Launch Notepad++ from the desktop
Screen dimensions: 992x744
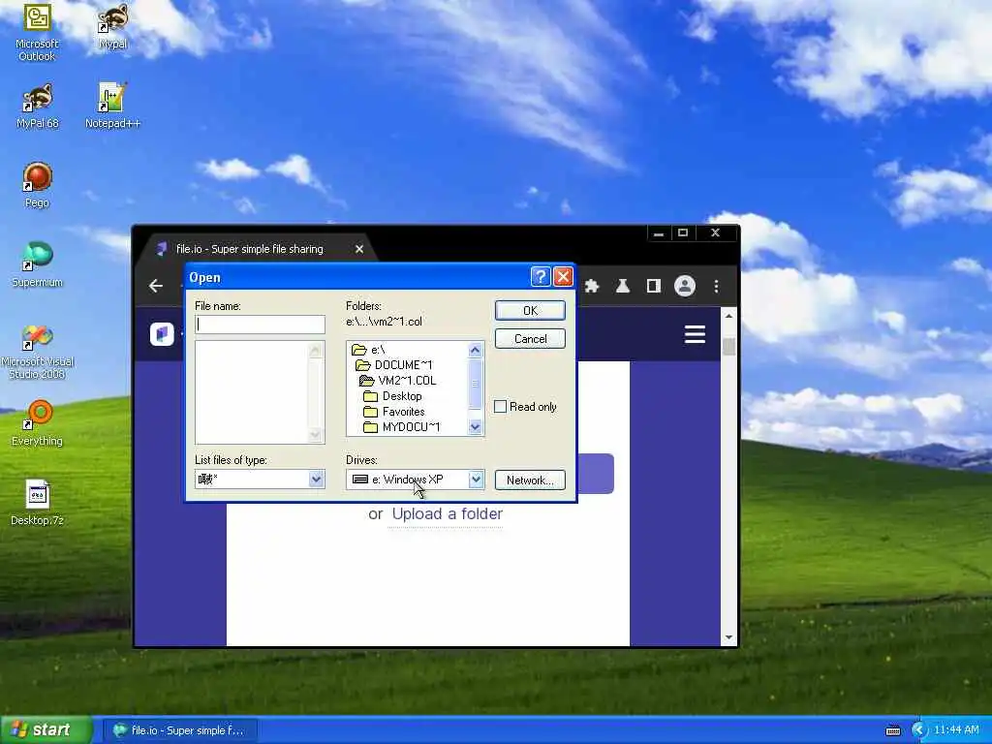pos(112,106)
